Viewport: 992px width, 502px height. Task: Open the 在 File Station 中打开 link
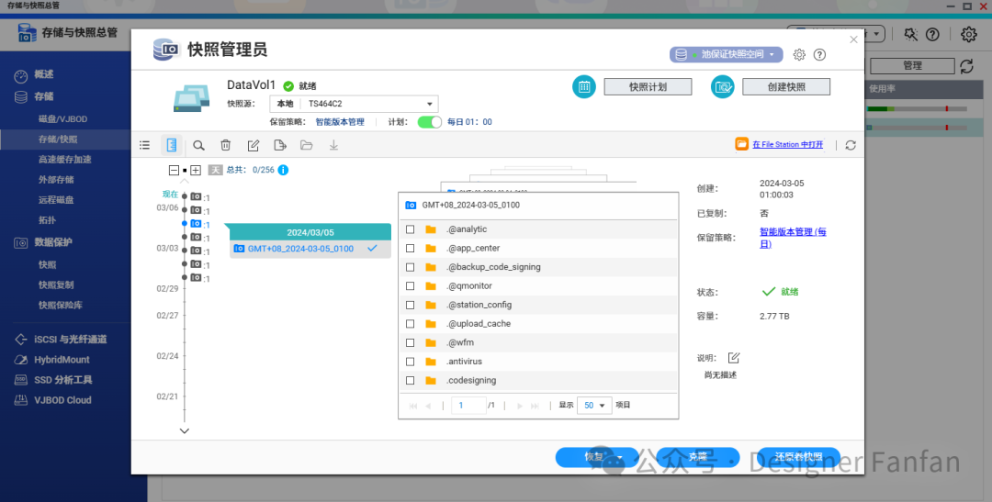(787, 145)
